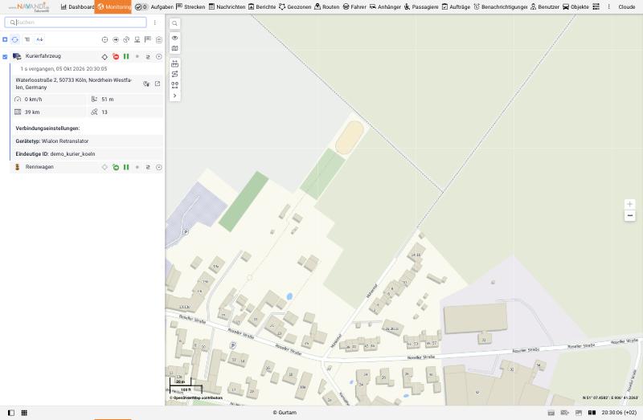Open Routen tab
Screen dimensions: 643x420
[327, 6]
